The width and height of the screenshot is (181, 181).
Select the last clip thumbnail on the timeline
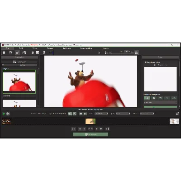tap(174, 121)
